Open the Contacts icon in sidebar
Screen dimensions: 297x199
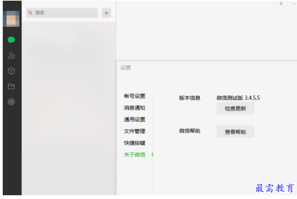tap(11, 55)
